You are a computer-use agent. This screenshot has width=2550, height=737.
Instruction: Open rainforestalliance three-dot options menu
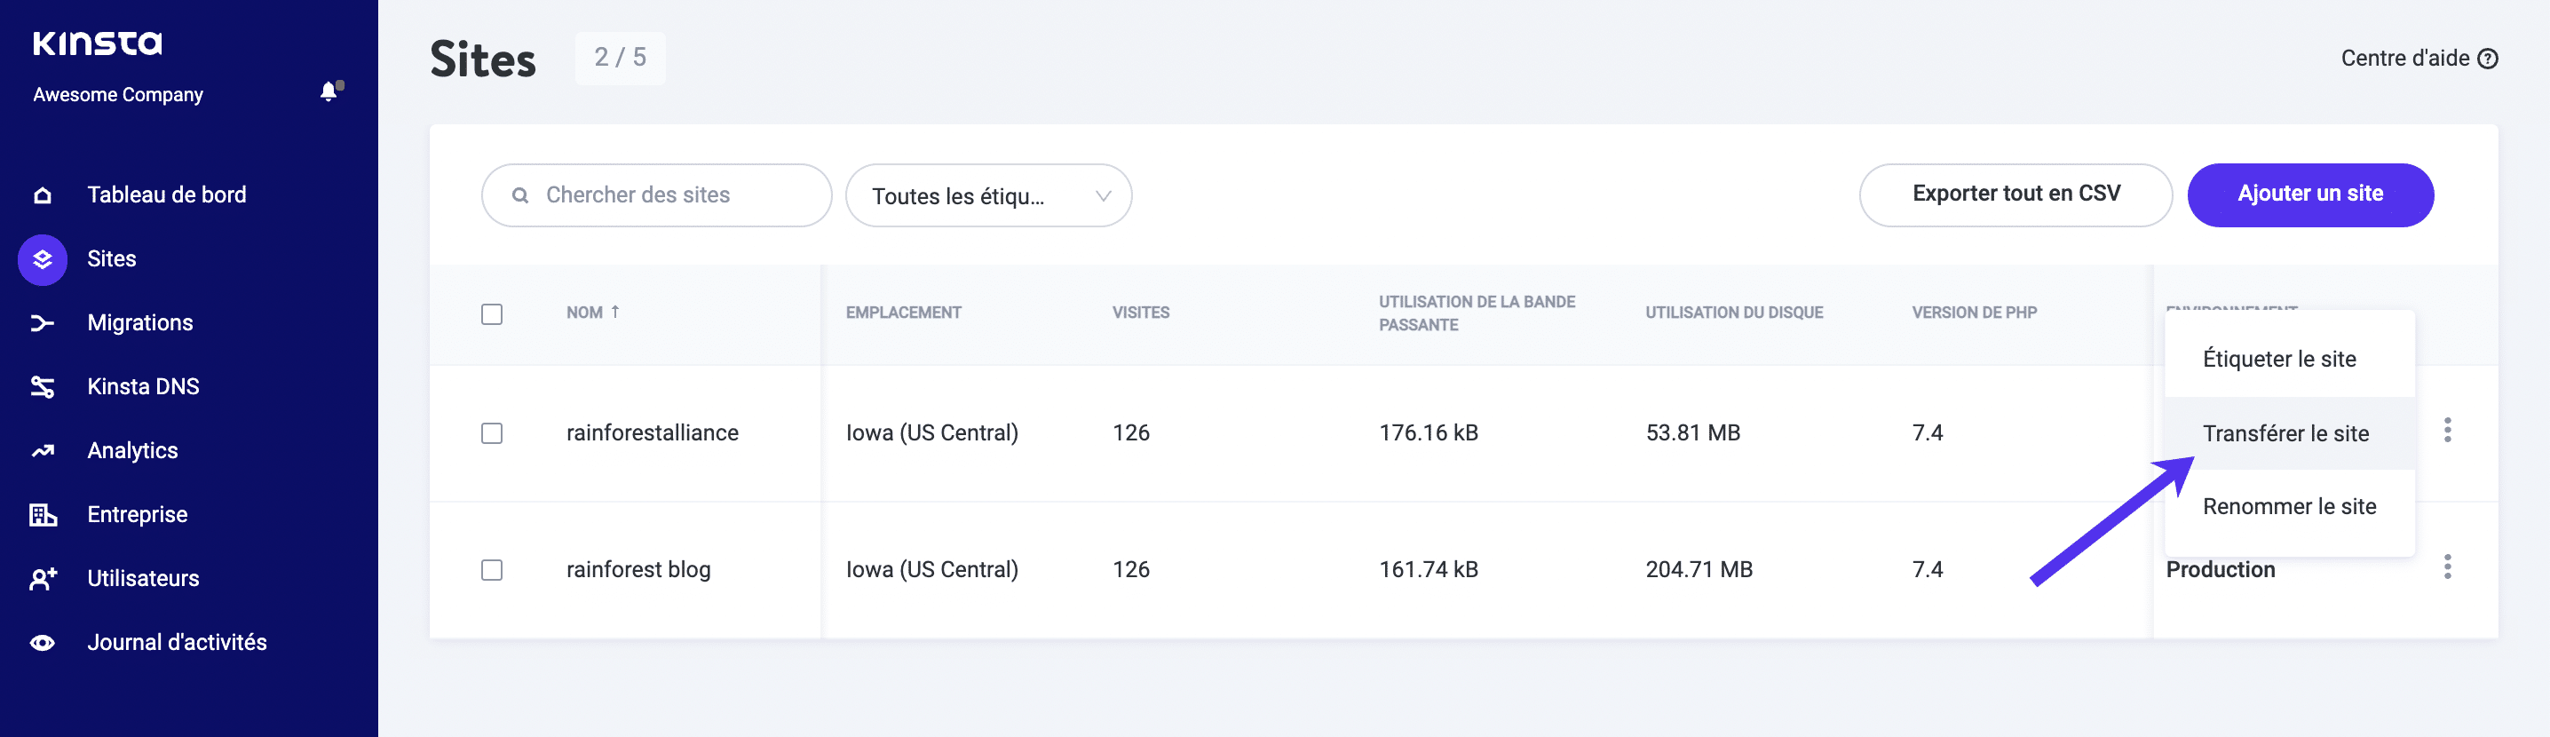pyautogui.click(x=2447, y=430)
